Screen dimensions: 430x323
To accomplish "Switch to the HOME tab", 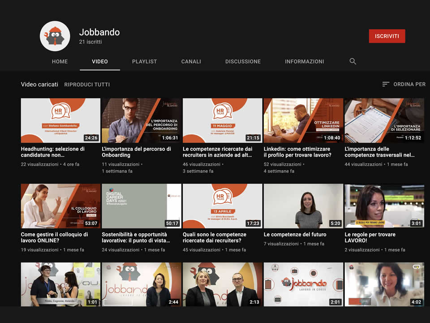I will coord(60,61).
